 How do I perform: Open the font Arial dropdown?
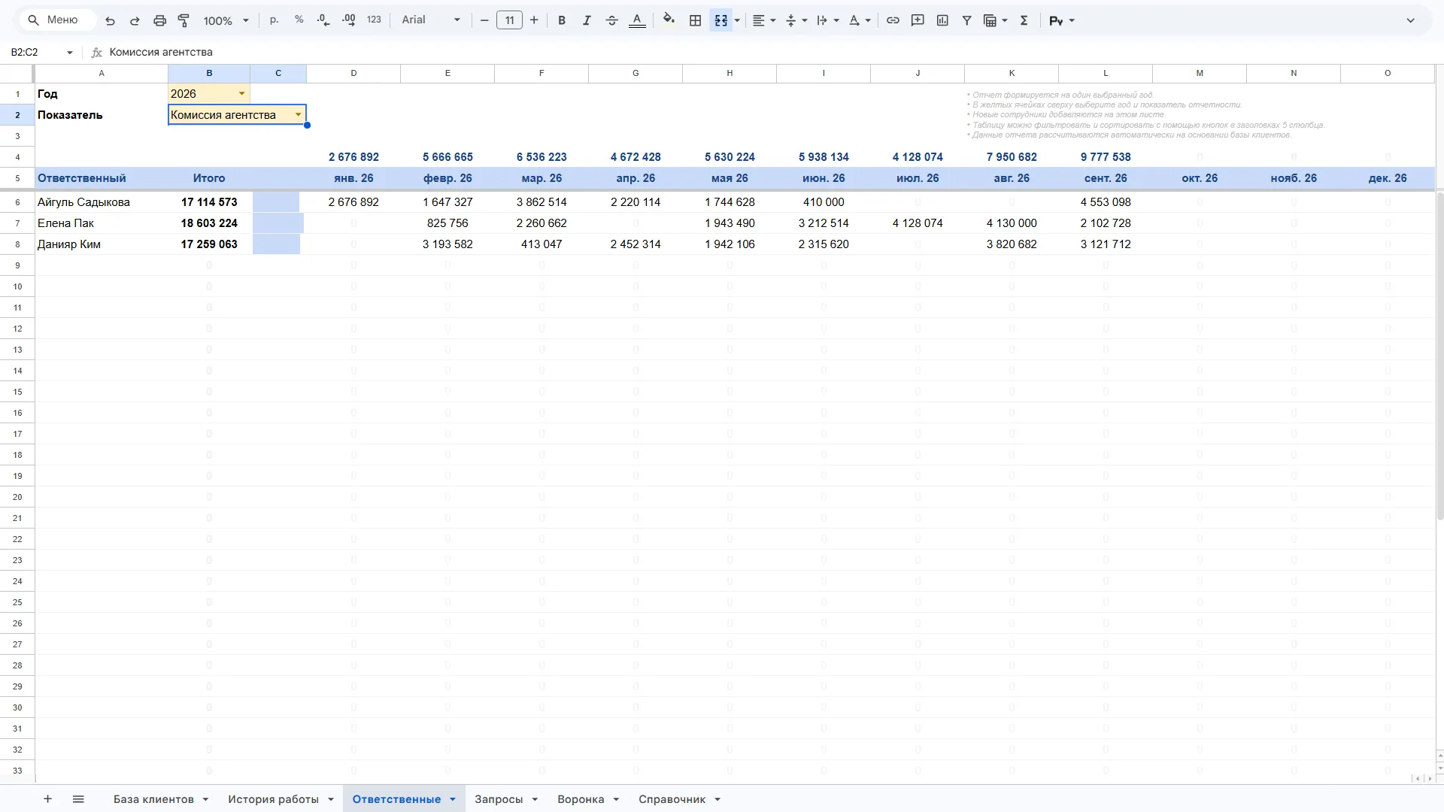coord(430,20)
